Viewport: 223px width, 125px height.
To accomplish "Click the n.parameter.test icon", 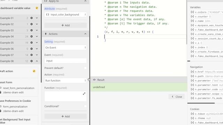I will (192, 85).
